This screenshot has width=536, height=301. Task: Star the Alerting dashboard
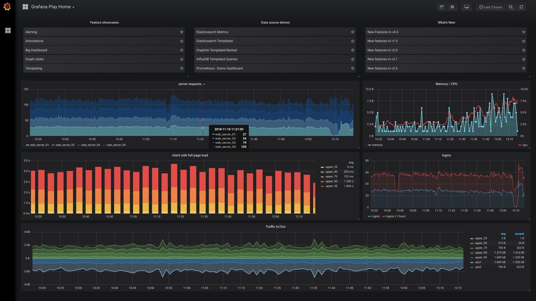(x=182, y=32)
